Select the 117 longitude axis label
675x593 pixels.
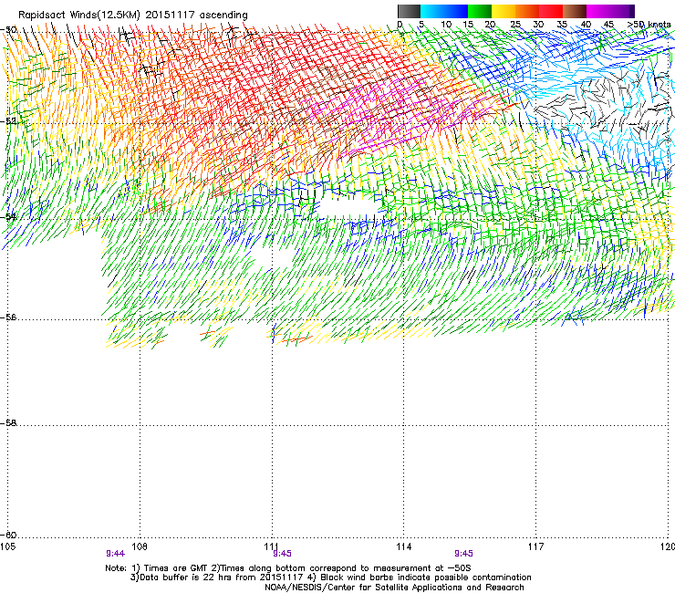click(535, 546)
